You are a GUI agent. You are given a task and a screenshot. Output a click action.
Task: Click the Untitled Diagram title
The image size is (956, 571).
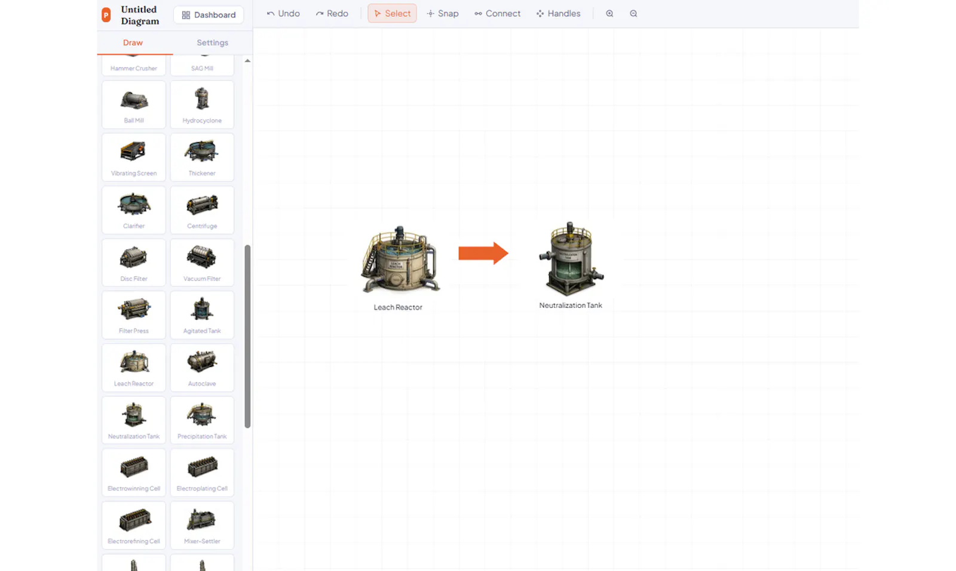pos(140,15)
